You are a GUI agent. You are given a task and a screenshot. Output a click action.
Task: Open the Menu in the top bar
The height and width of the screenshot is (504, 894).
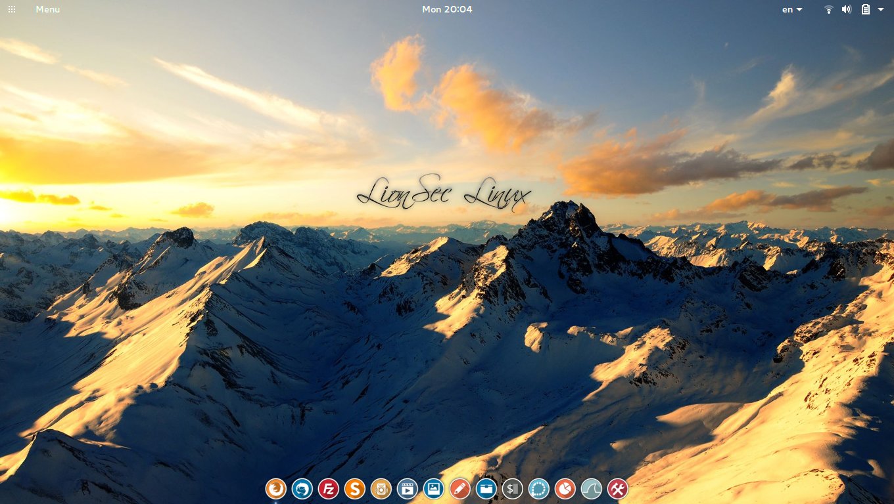[x=47, y=9]
